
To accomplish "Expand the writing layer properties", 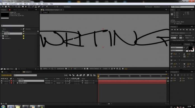I will 9,81.
